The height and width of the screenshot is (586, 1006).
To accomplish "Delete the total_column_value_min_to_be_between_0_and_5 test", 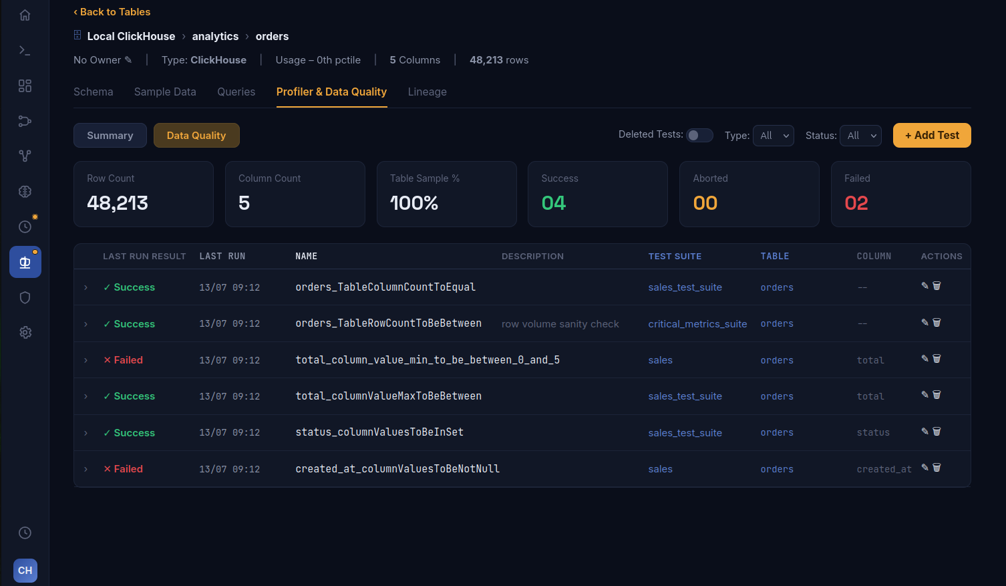I will [937, 359].
